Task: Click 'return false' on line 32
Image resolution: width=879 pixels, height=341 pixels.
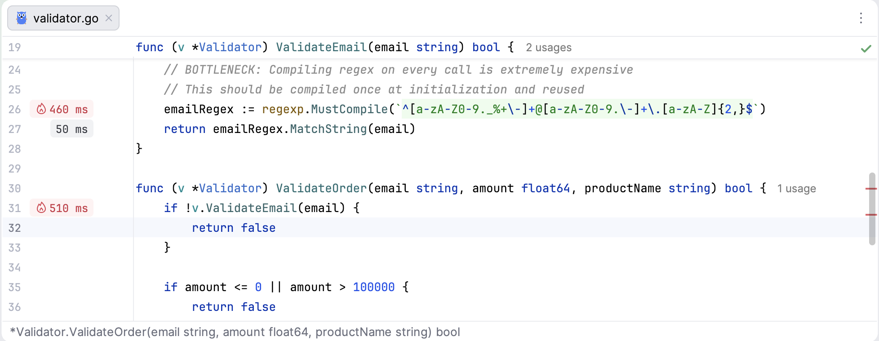Action: click(234, 228)
